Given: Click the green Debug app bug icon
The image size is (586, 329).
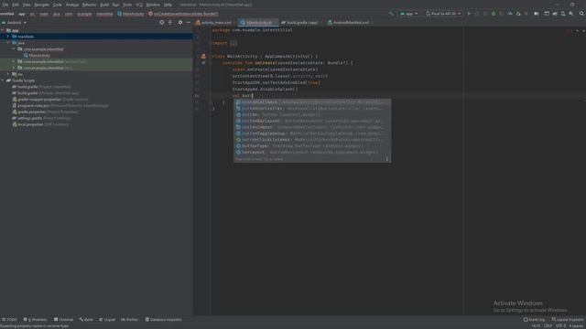Looking at the screenshot, I should click(494, 14).
